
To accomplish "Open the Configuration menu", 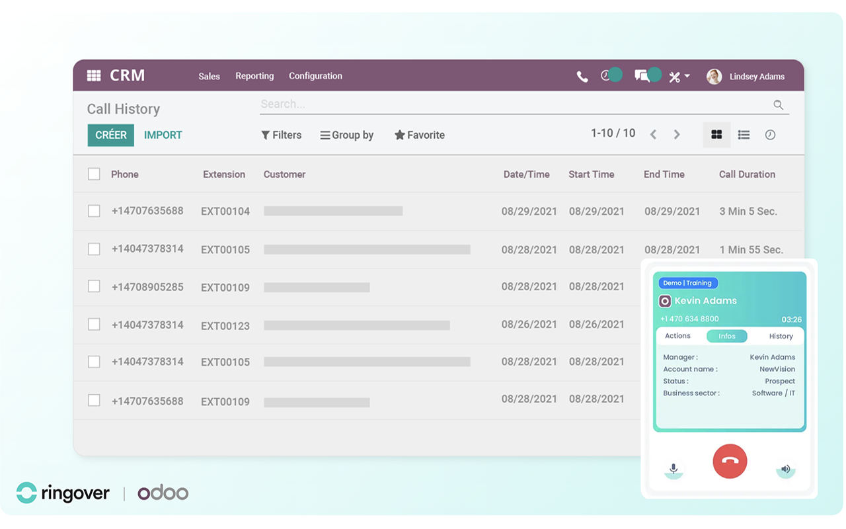I will [x=315, y=76].
